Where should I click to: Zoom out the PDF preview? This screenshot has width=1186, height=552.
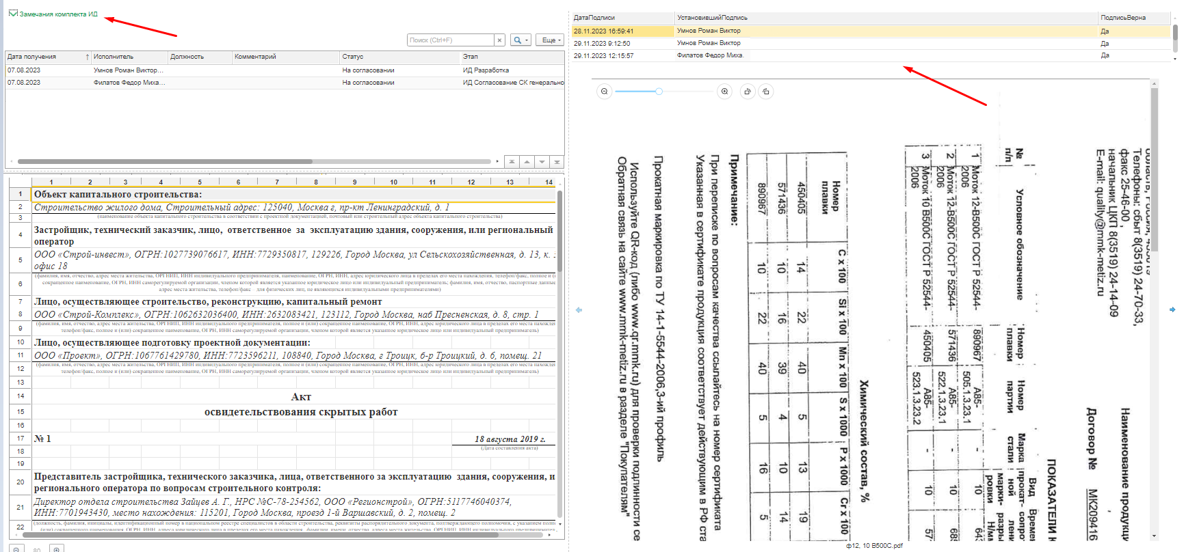(604, 92)
